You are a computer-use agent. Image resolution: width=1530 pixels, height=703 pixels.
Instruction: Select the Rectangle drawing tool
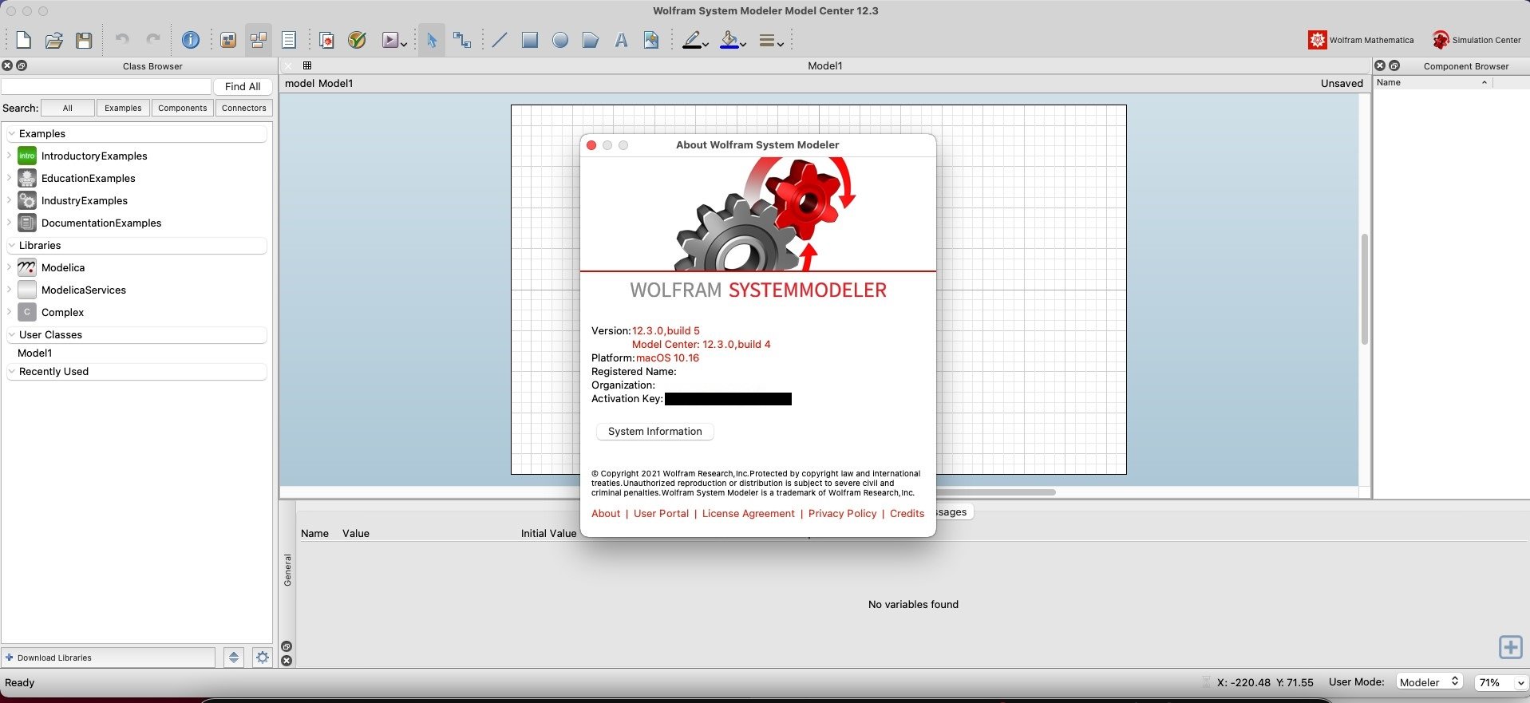coord(530,40)
